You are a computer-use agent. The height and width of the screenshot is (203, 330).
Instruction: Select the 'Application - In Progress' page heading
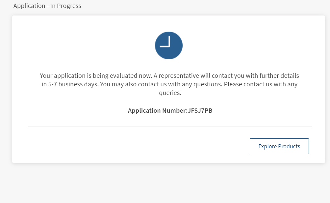point(47,6)
